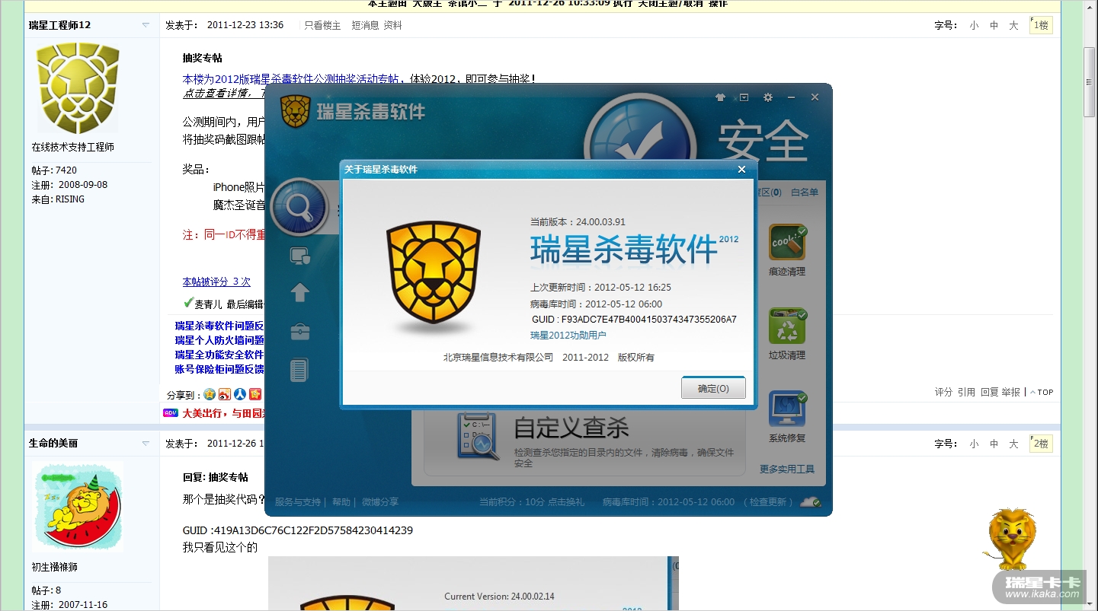
Task: Click the animated lion mascot icon
Action: [1010, 539]
